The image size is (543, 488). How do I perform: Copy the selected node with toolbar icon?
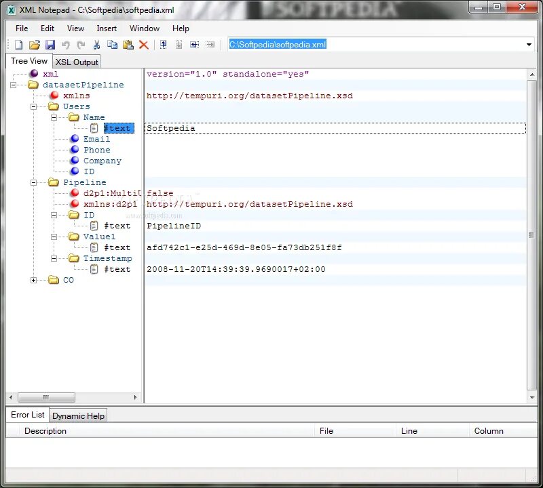tap(112, 45)
